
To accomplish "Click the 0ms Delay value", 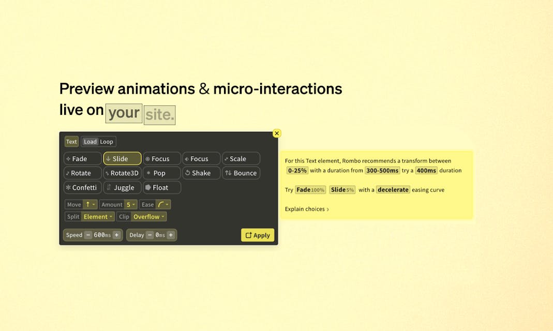I will 160,235.
